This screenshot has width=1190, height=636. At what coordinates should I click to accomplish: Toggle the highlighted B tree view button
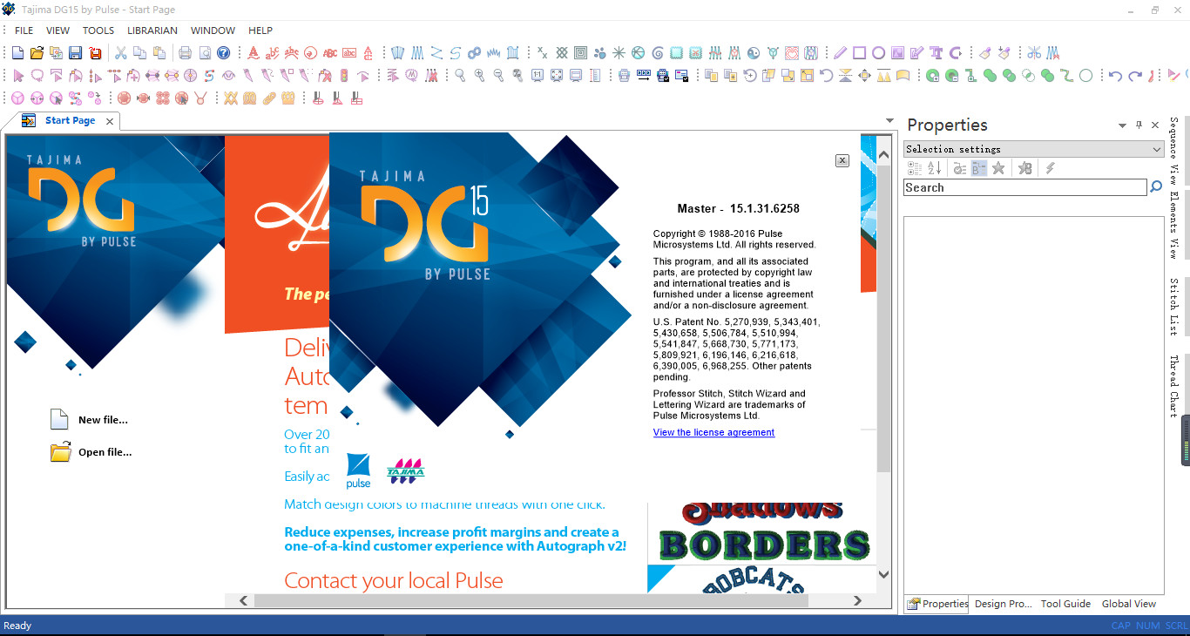point(978,168)
